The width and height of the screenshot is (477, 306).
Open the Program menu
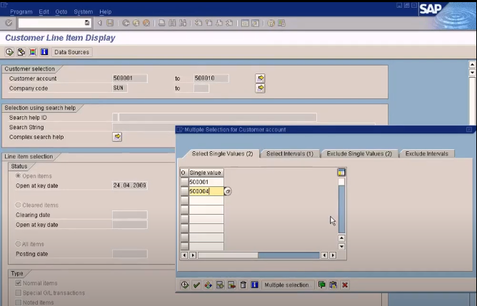point(21,12)
